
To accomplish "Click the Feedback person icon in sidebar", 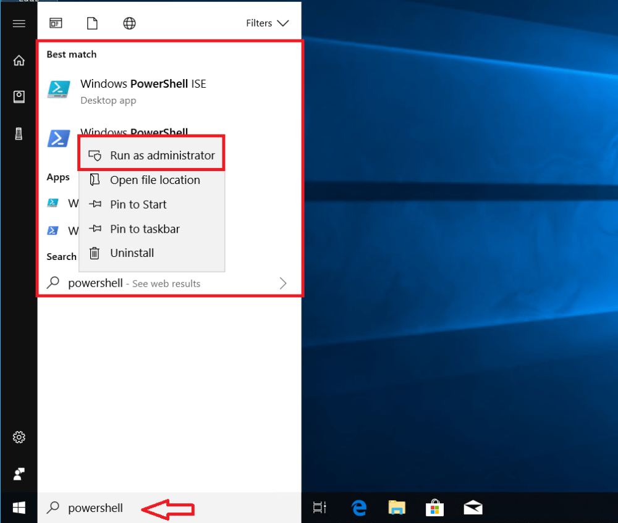I will 19,474.
